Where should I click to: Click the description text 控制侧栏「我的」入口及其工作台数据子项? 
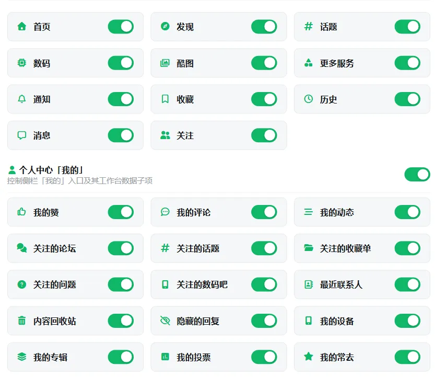click(80, 180)
